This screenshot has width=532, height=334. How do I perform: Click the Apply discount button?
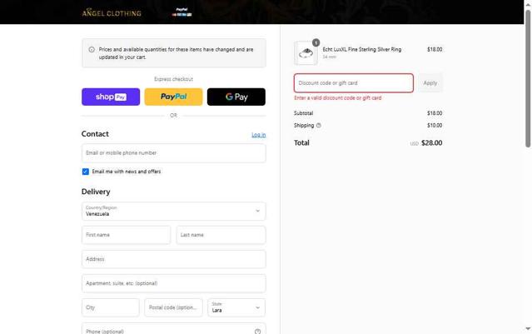430,82
